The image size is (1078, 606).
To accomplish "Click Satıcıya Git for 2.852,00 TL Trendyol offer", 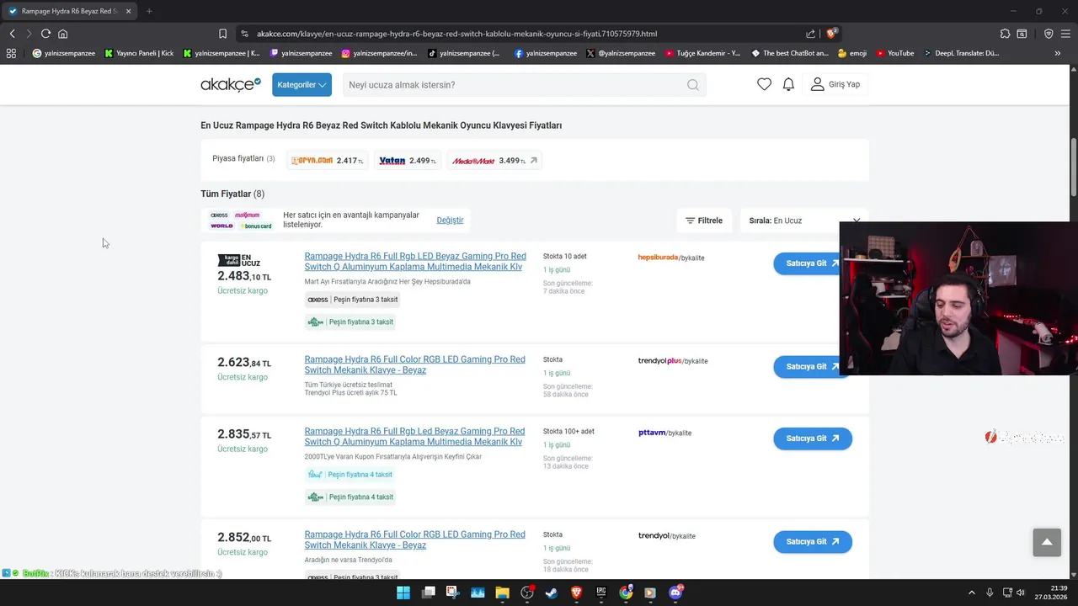I will (x=812, y=542).
